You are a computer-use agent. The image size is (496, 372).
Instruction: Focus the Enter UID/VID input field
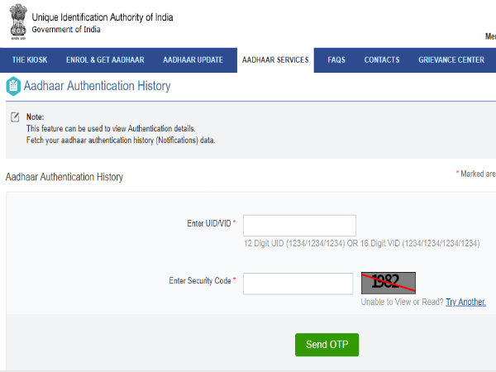click(299, 226)
